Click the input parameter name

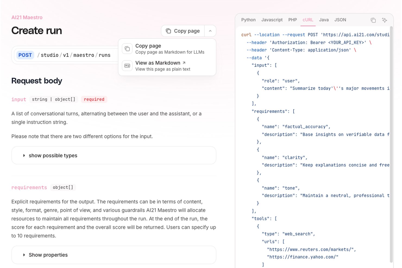19,99
